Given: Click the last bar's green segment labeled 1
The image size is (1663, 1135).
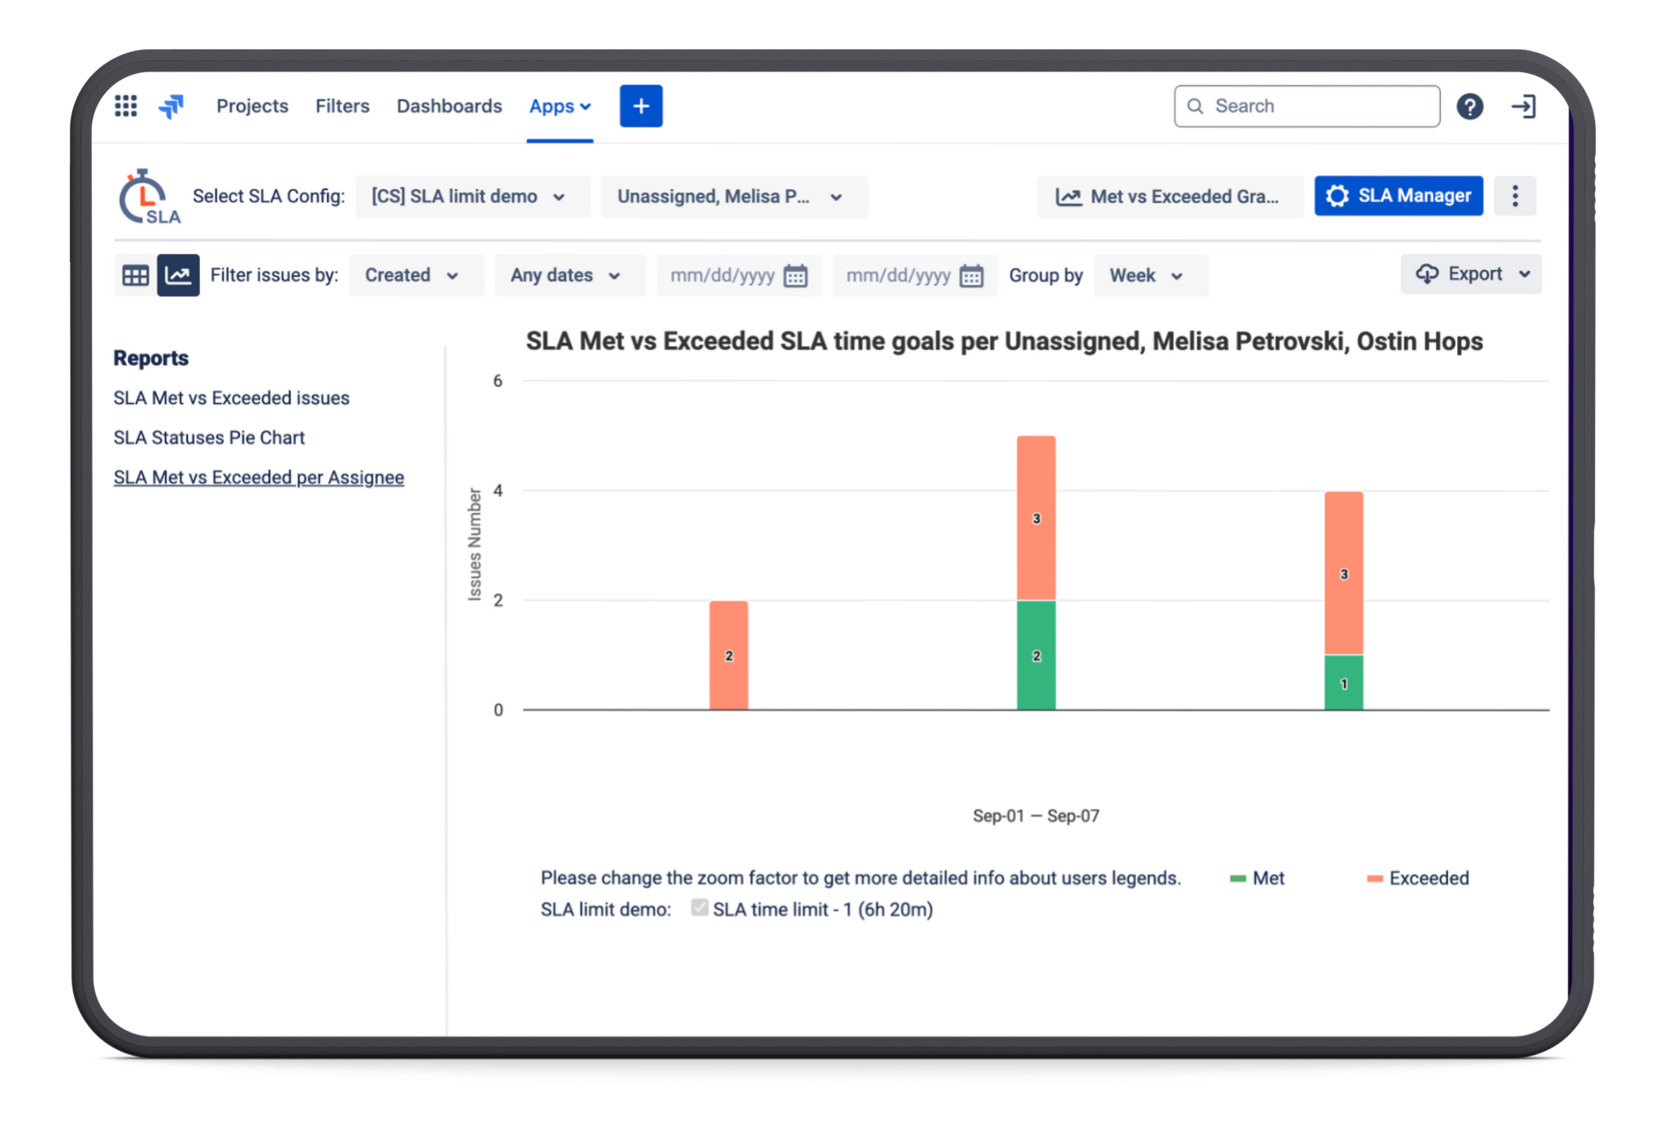Looking at the screenshot, I should tap(1344, 683).
